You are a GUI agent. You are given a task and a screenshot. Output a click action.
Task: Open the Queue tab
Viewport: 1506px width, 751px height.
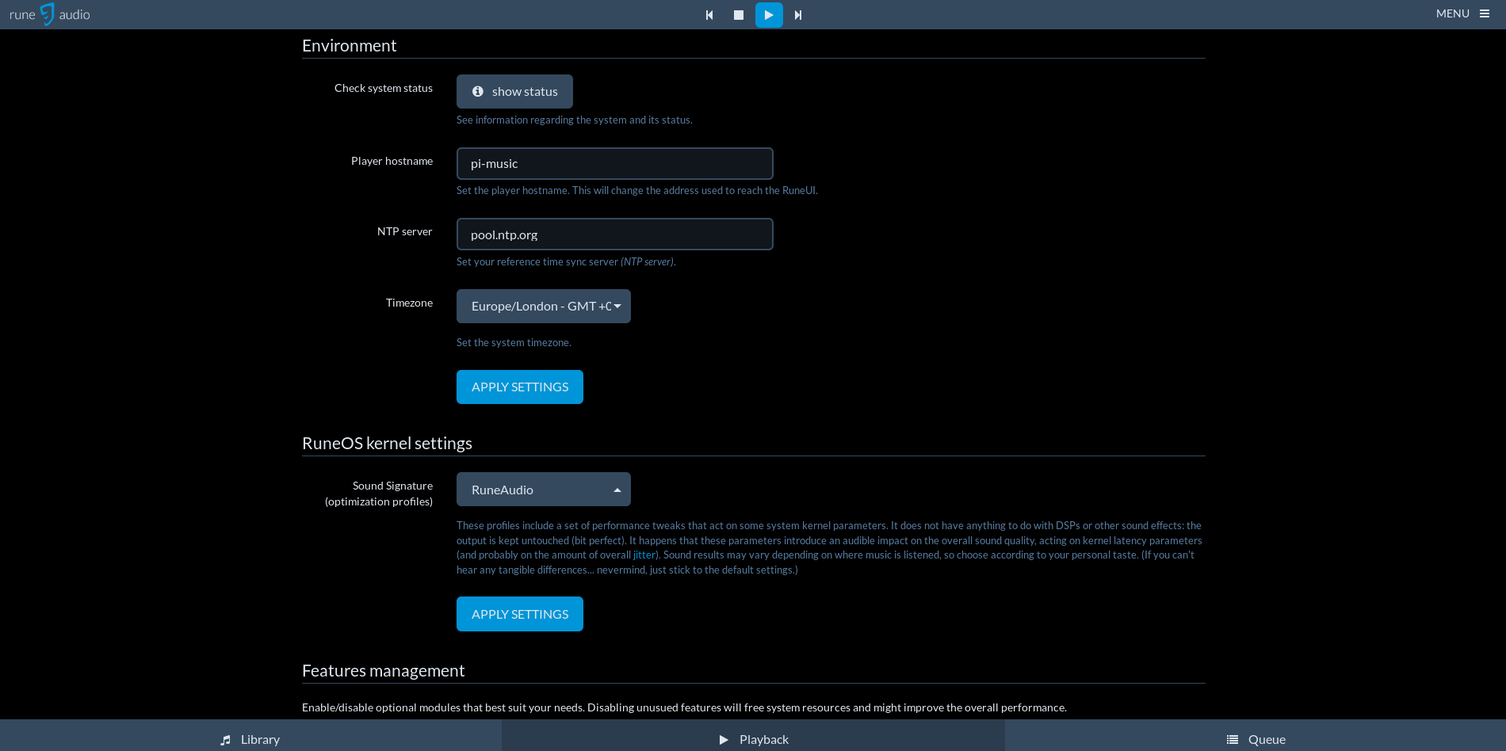coord(1256,739)
